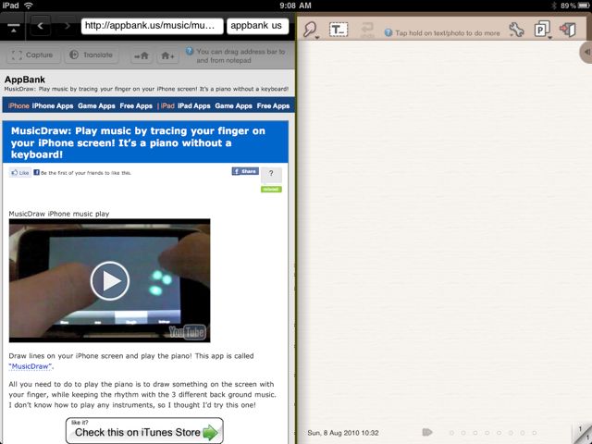Open the red iPhone nav link
This screenshot has width=592, height=444.
(x=18, y=106)
